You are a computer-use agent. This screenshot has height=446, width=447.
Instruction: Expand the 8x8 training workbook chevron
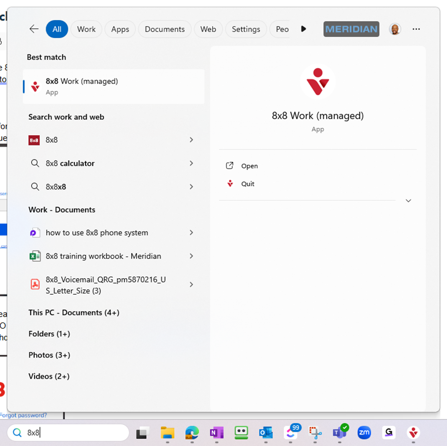(191, 256)
